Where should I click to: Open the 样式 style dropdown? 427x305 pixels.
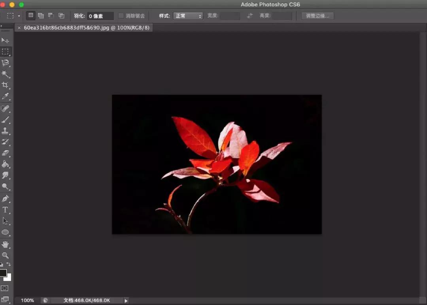(188, 16)
